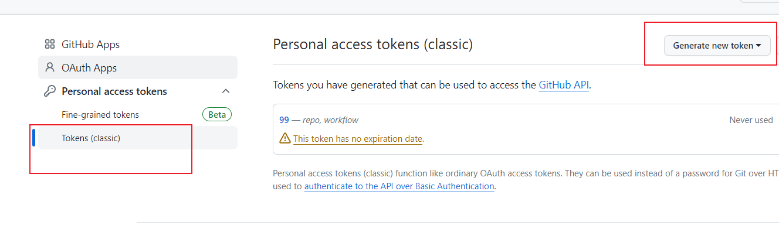Open the Generate new token dropdown arrow
The width and height of the screenshot is (779, 249).
pos(758,46)
